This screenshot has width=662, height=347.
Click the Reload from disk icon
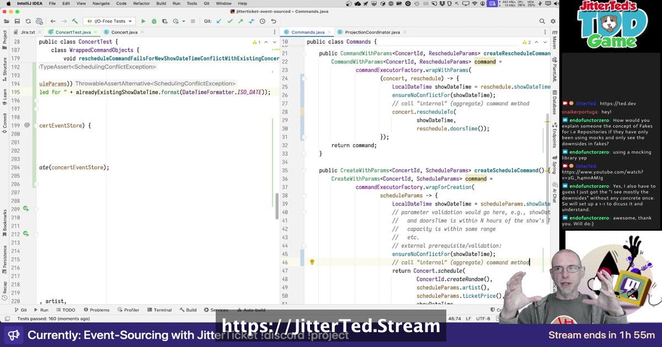point(28,21)
